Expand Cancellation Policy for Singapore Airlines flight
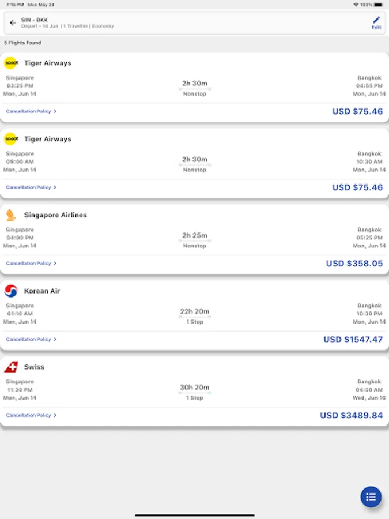Viewport: 389px width, 519px height. [31, 264]
